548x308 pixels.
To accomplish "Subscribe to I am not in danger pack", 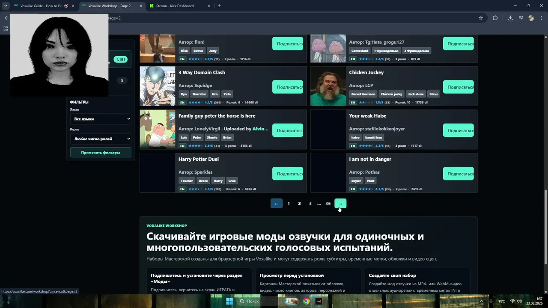I will click(x=459, y=174).
